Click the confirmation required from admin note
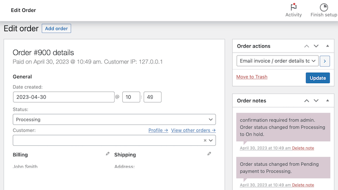 click(283, 127)
